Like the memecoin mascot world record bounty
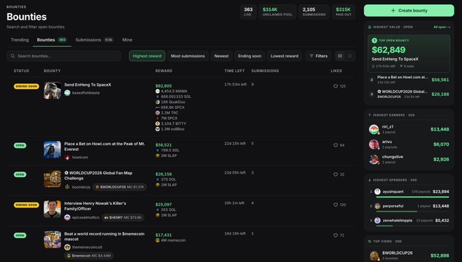462x262 pixels. click(335, 235)
